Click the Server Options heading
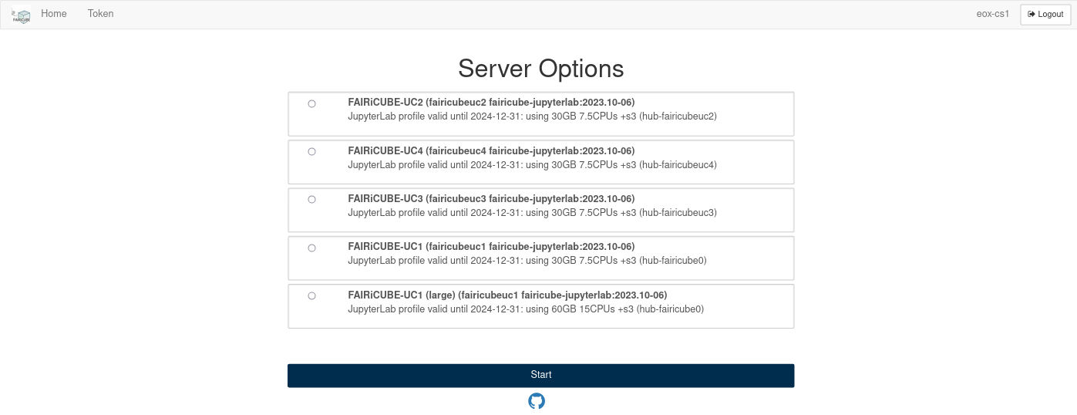This screenshot has width=1077, height=415. pos(540,69)
